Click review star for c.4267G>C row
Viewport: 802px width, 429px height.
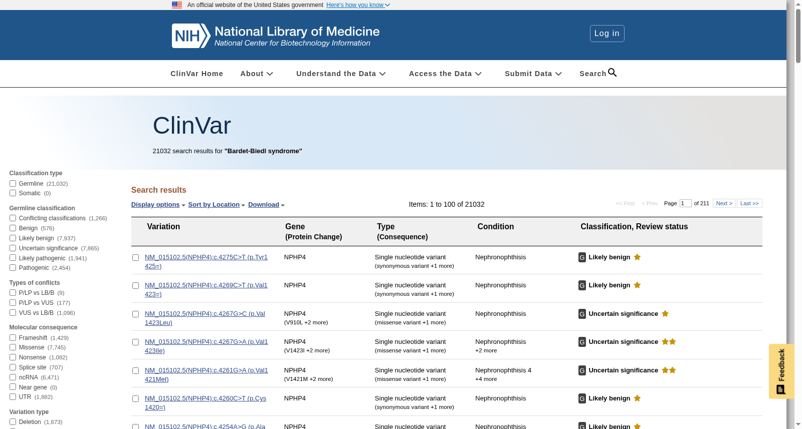click(665, 313)
